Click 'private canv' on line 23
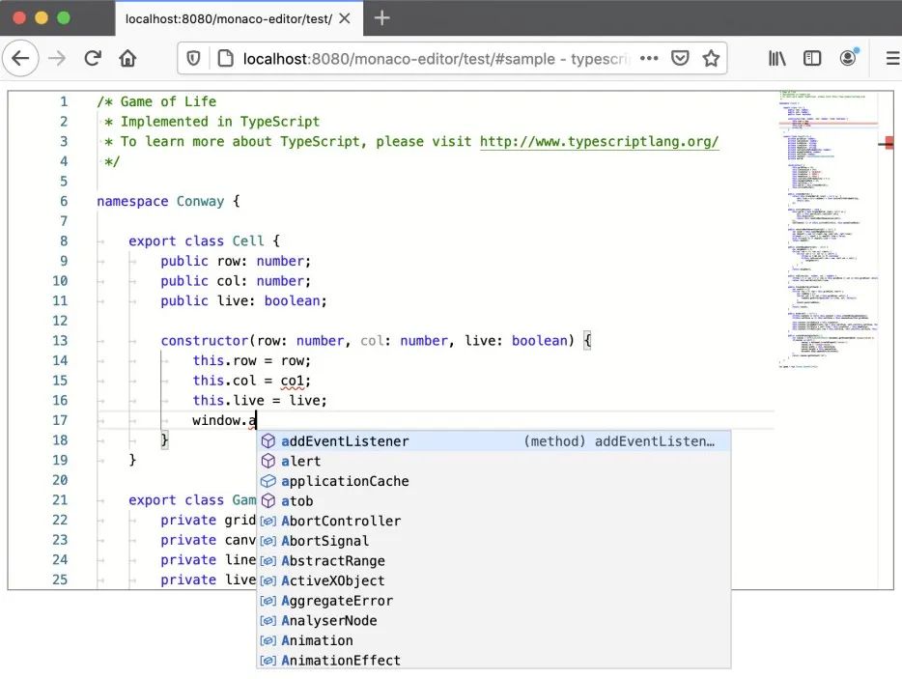Viewport: 902px width, 679px height. pyautogui.click(x=209, y=540)
